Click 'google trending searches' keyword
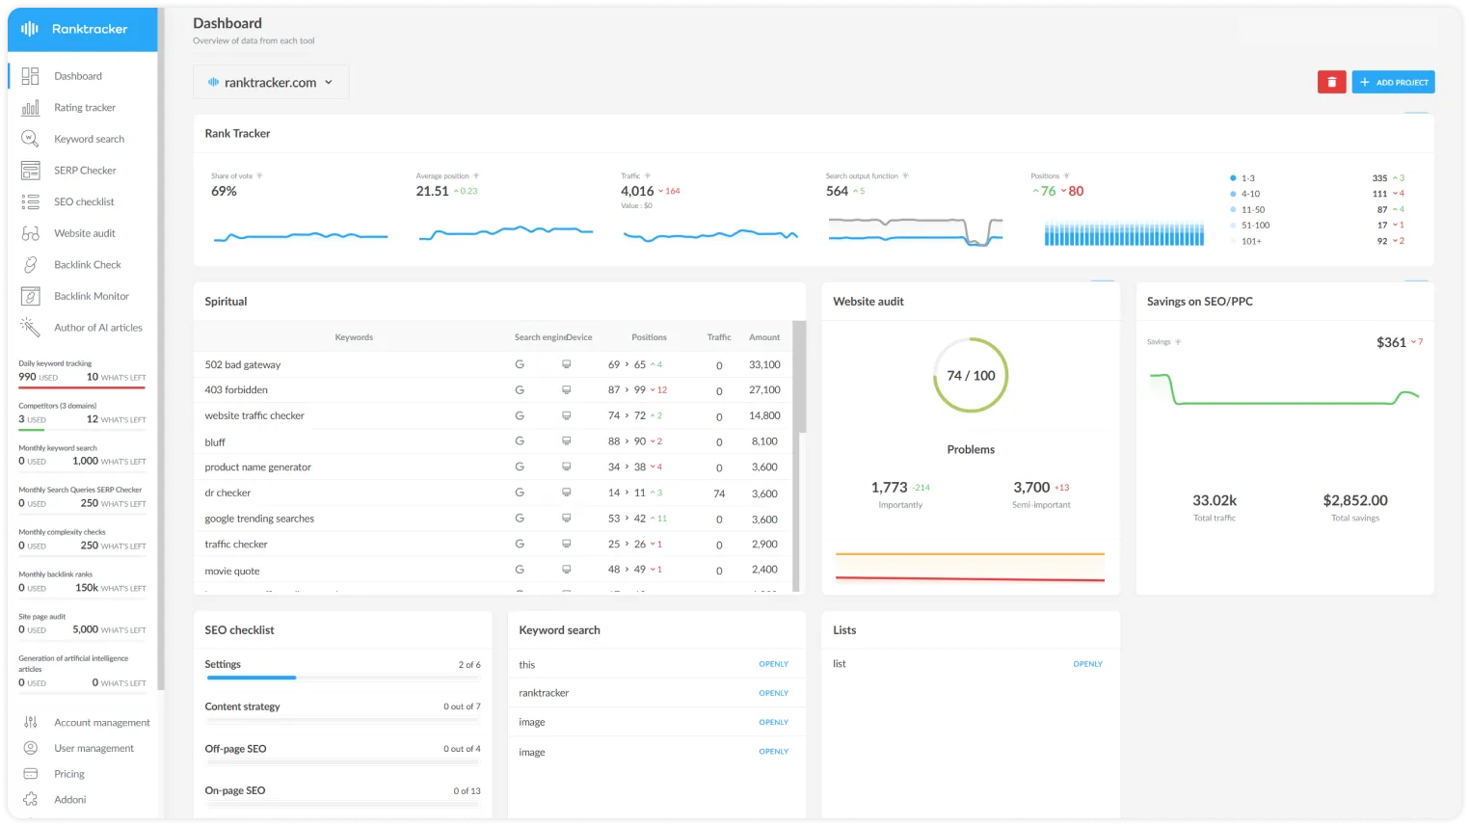 (x=259, y=519)
